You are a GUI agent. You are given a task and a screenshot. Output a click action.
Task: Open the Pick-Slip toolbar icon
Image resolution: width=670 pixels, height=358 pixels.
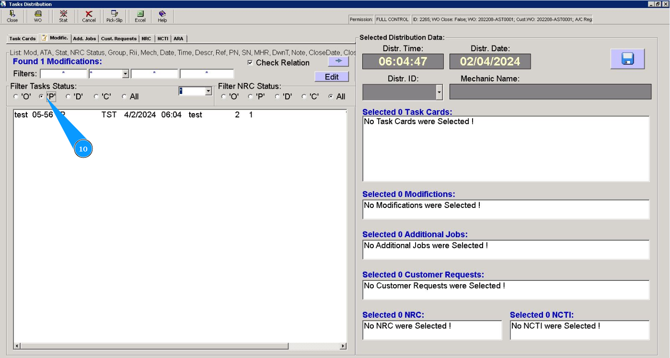point(114,16)
